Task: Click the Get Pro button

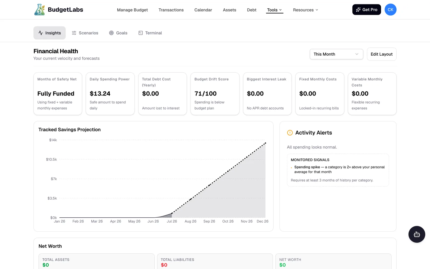Action: tap(367, 10)
